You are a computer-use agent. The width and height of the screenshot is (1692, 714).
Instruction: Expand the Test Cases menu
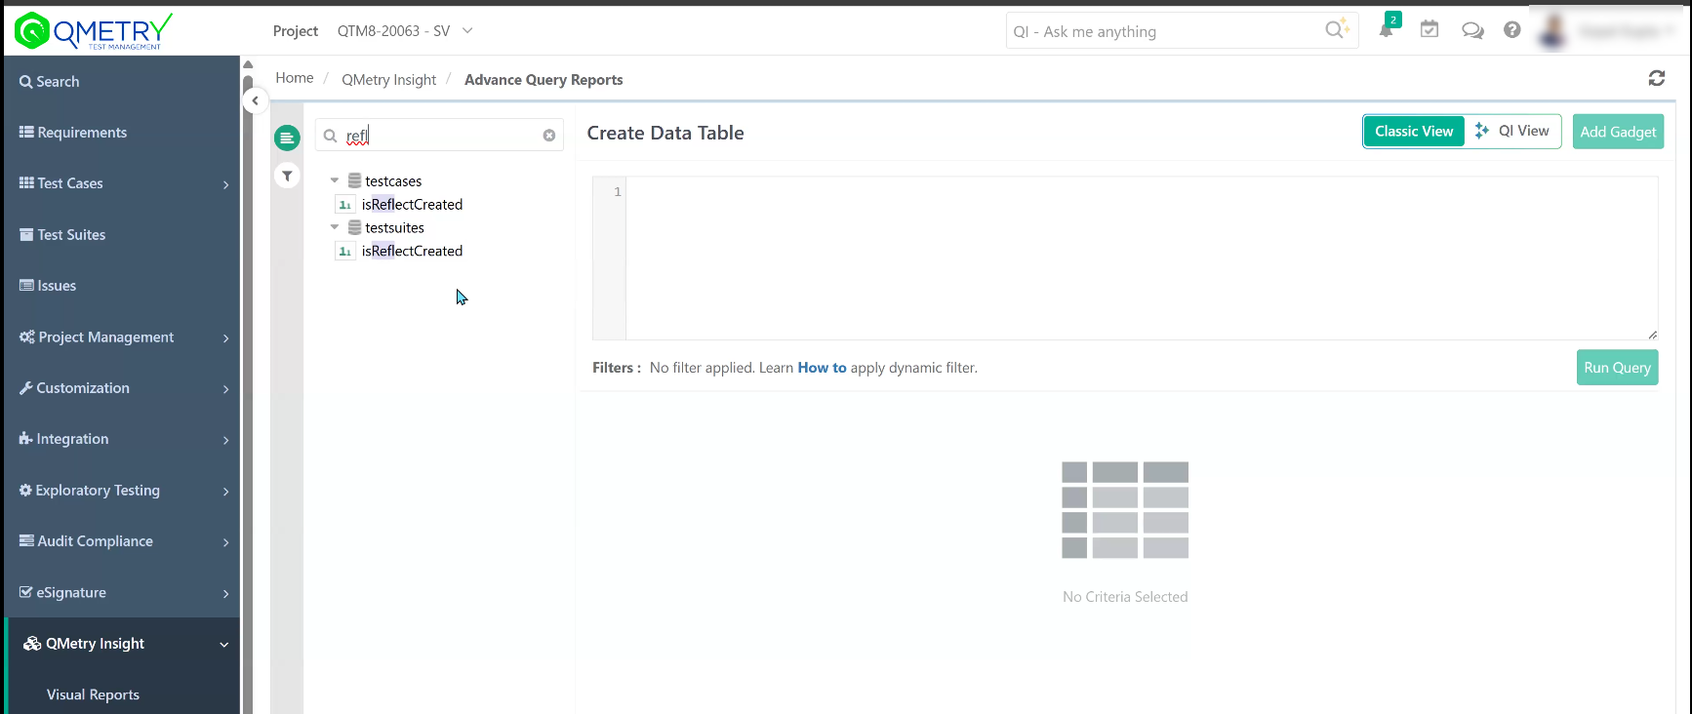pos(122,183)
